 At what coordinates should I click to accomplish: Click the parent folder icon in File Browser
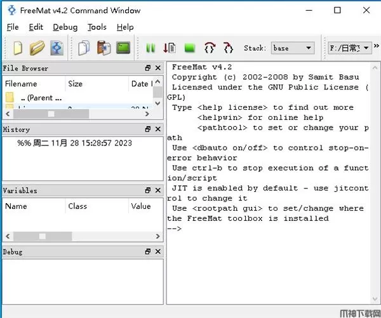(x=10, y=97)
